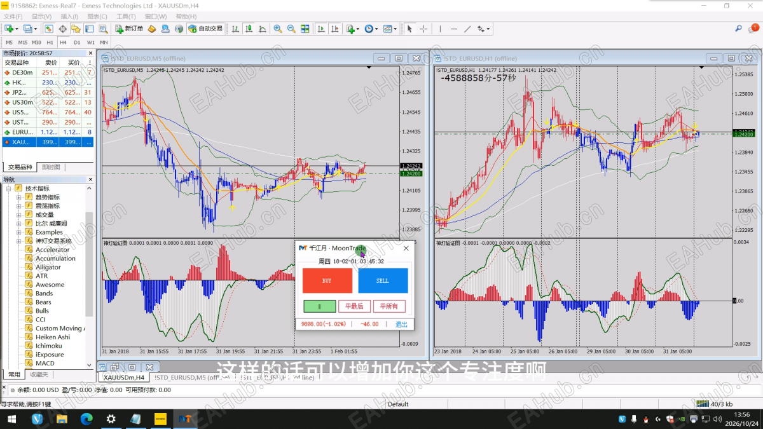Image resolution: width=763 pixels, height=429 pixels.
Task: Collapse the 技术指标 tree node
Action: [x=9, y=189]
